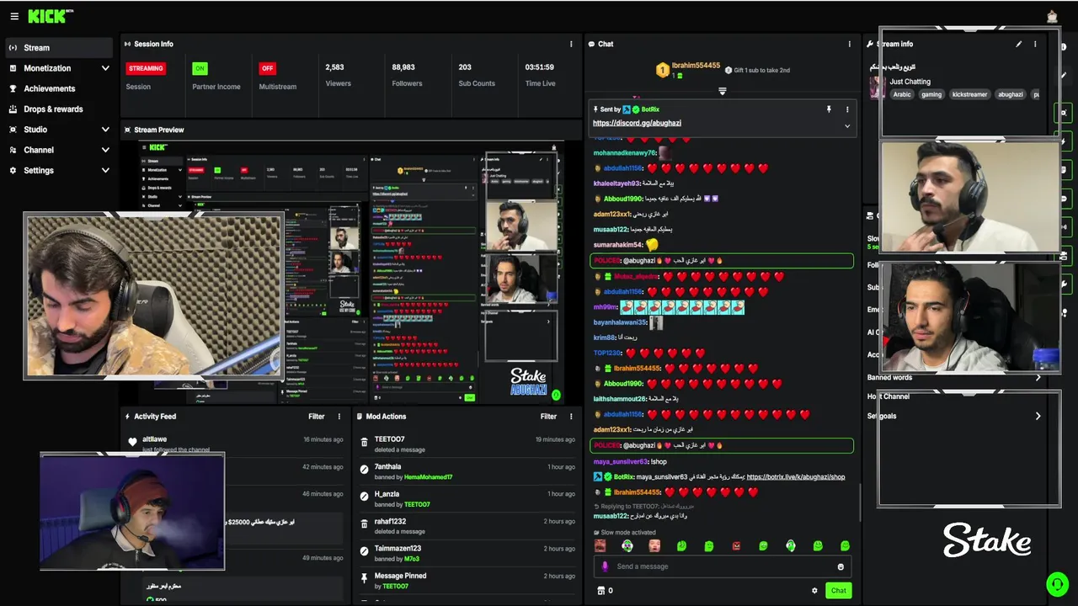Insert the red angry emote from quick emotes
The image size is (1078, 606).
click(736, 546)
